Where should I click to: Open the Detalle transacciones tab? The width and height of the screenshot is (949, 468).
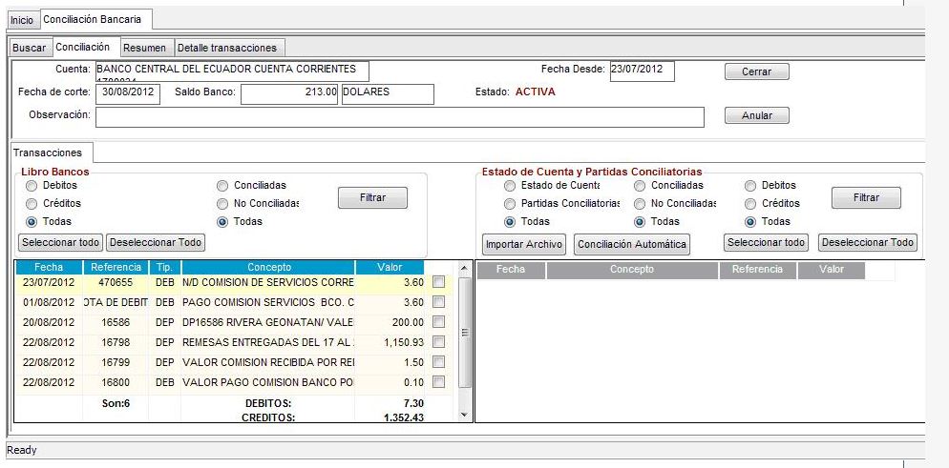pyautogui.click(x=230, y=48)
